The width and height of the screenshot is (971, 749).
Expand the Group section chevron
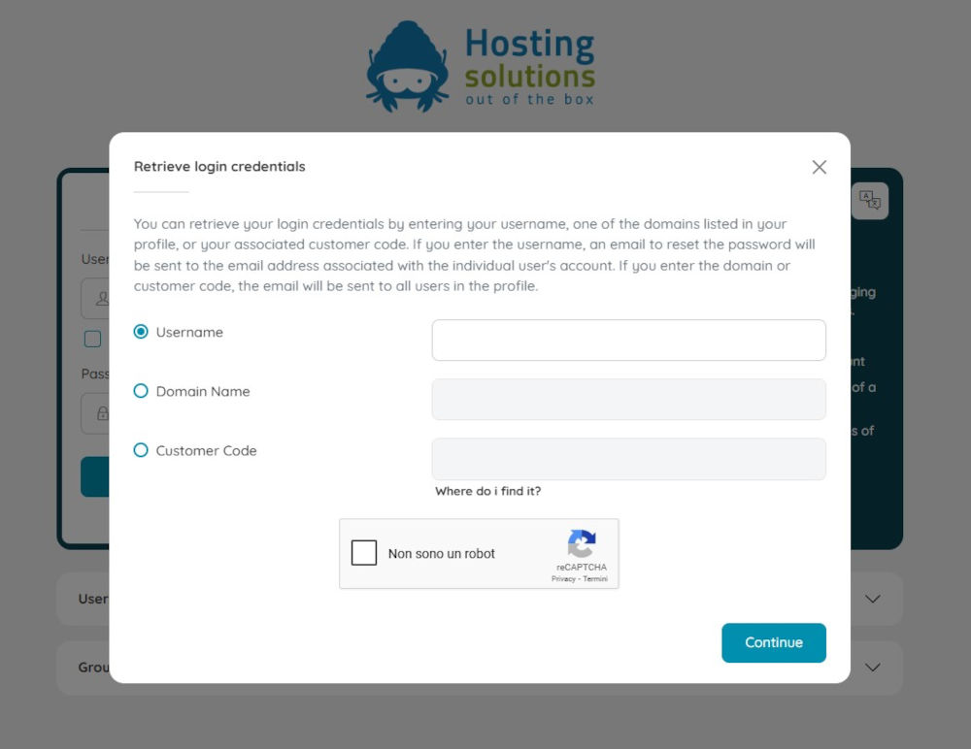pos(873,668)
